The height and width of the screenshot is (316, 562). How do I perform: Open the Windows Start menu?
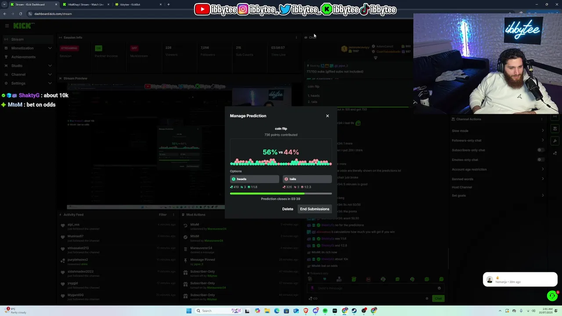tap(189, 311)
